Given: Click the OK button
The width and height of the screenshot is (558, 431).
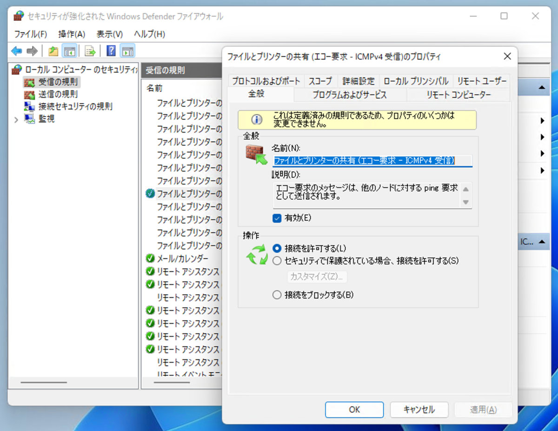Looking at the screenshot, I should click(354, 410).
